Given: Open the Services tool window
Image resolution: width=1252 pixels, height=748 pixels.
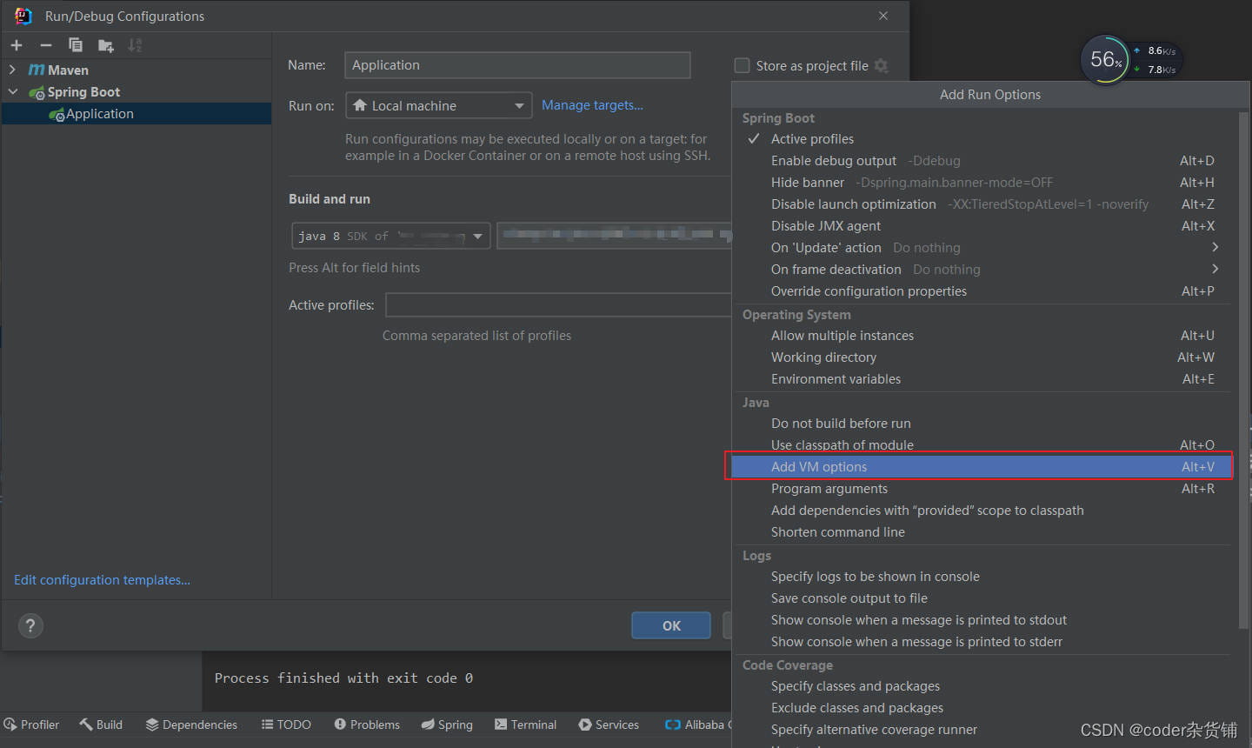Looking at the screenshot, I should 609,725.
